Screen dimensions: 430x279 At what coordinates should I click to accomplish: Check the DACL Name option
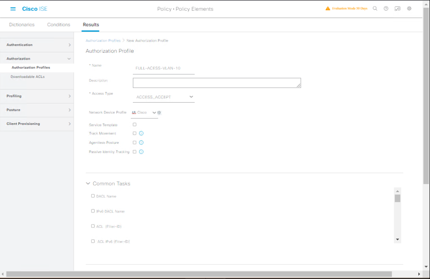point(93,196)
